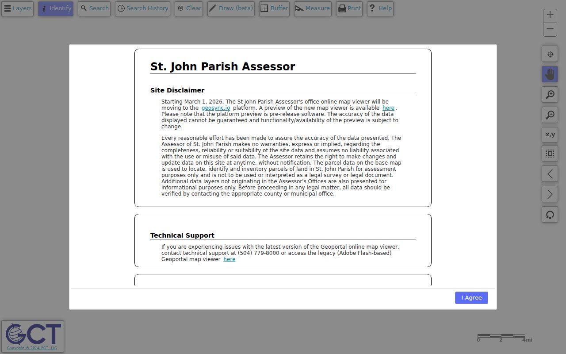
Task: Open the x,y coordinate tool
Action: pyautogui.click(x=550, y=135)
